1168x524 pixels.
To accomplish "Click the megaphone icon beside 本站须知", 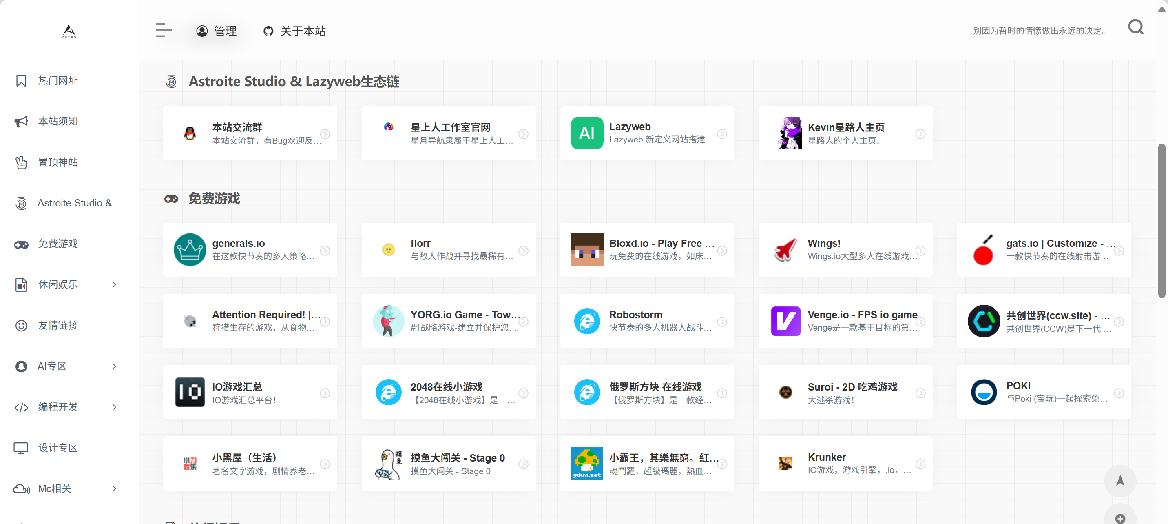I will 21,122.
